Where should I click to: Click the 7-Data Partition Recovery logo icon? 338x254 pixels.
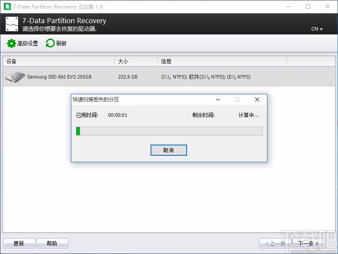[12, 24]
